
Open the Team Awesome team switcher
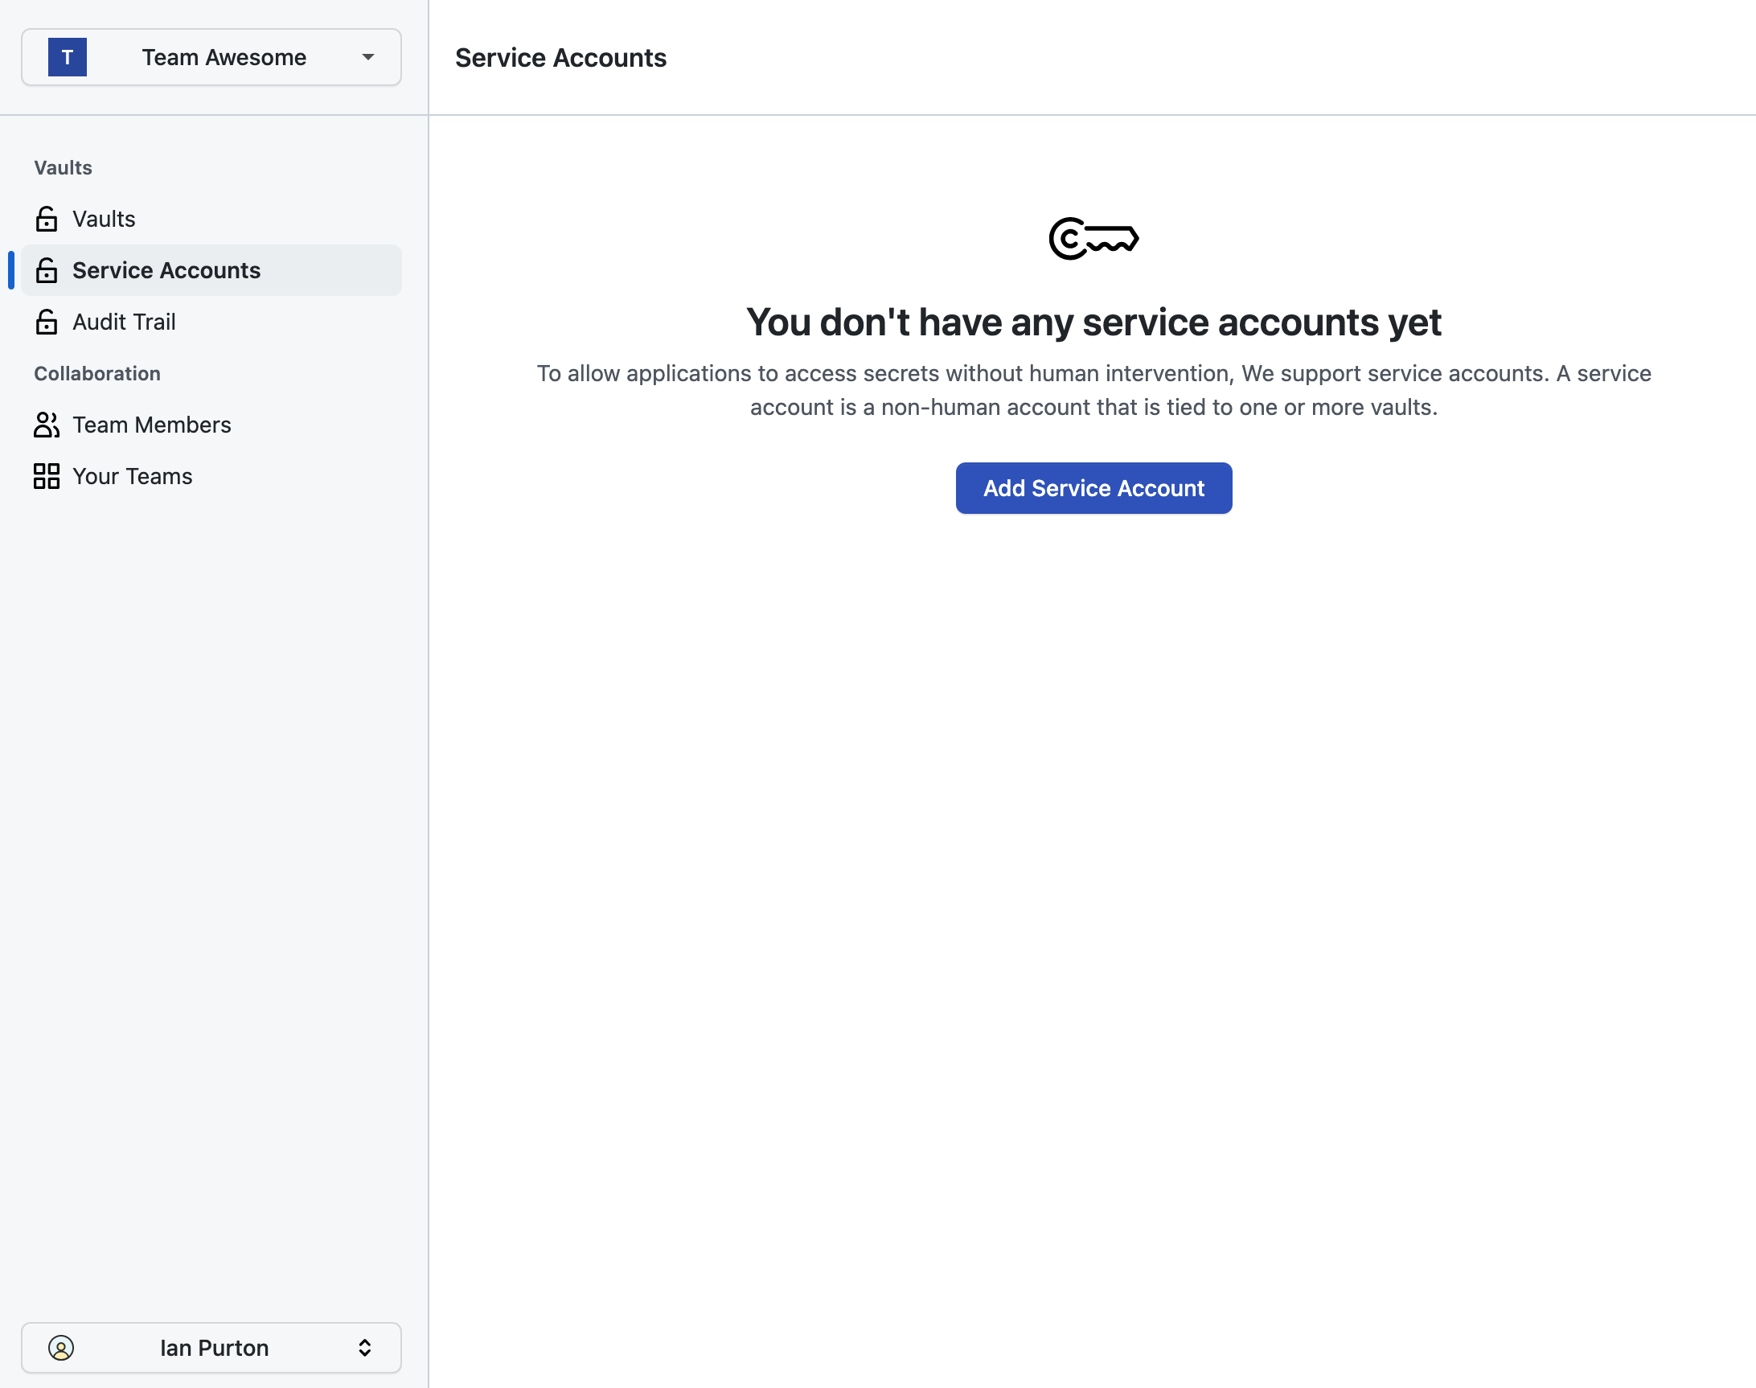[x=224, y=58]
